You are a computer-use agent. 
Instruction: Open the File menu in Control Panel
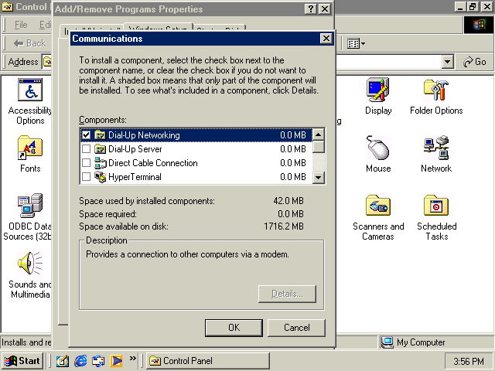point(21,25)
